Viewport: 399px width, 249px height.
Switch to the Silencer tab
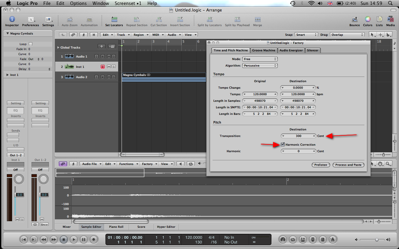coord(313,50)
